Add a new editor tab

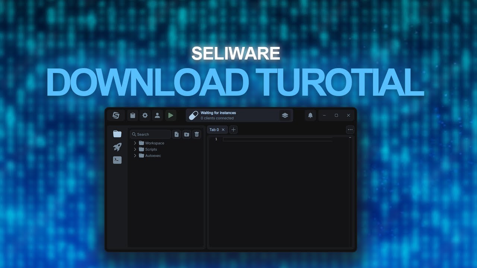click(233, 130)
